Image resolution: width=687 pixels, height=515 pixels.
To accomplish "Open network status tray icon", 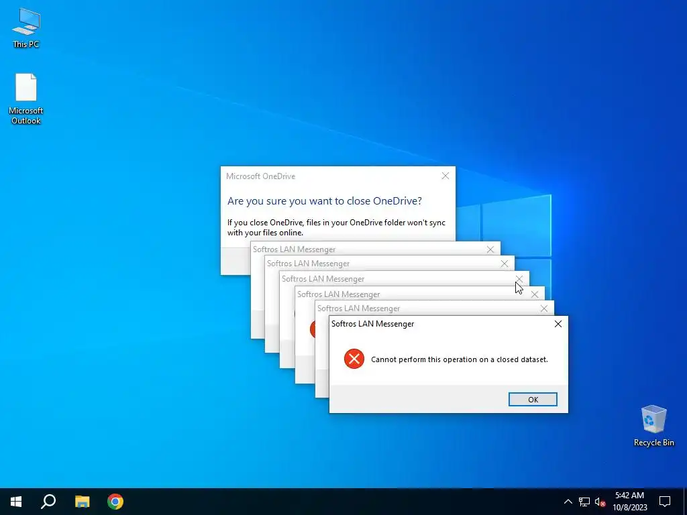I will tap(584, 502).
